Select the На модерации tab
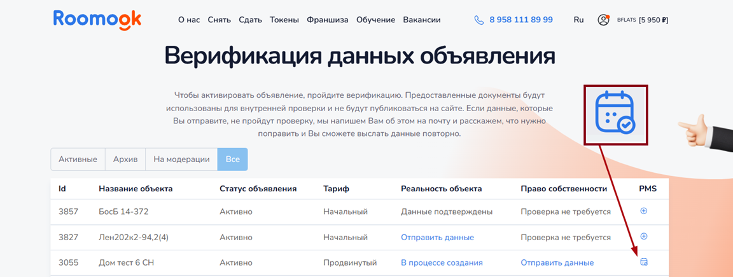The height and width of the screenshot is (277, 733). tap(181, 159)
